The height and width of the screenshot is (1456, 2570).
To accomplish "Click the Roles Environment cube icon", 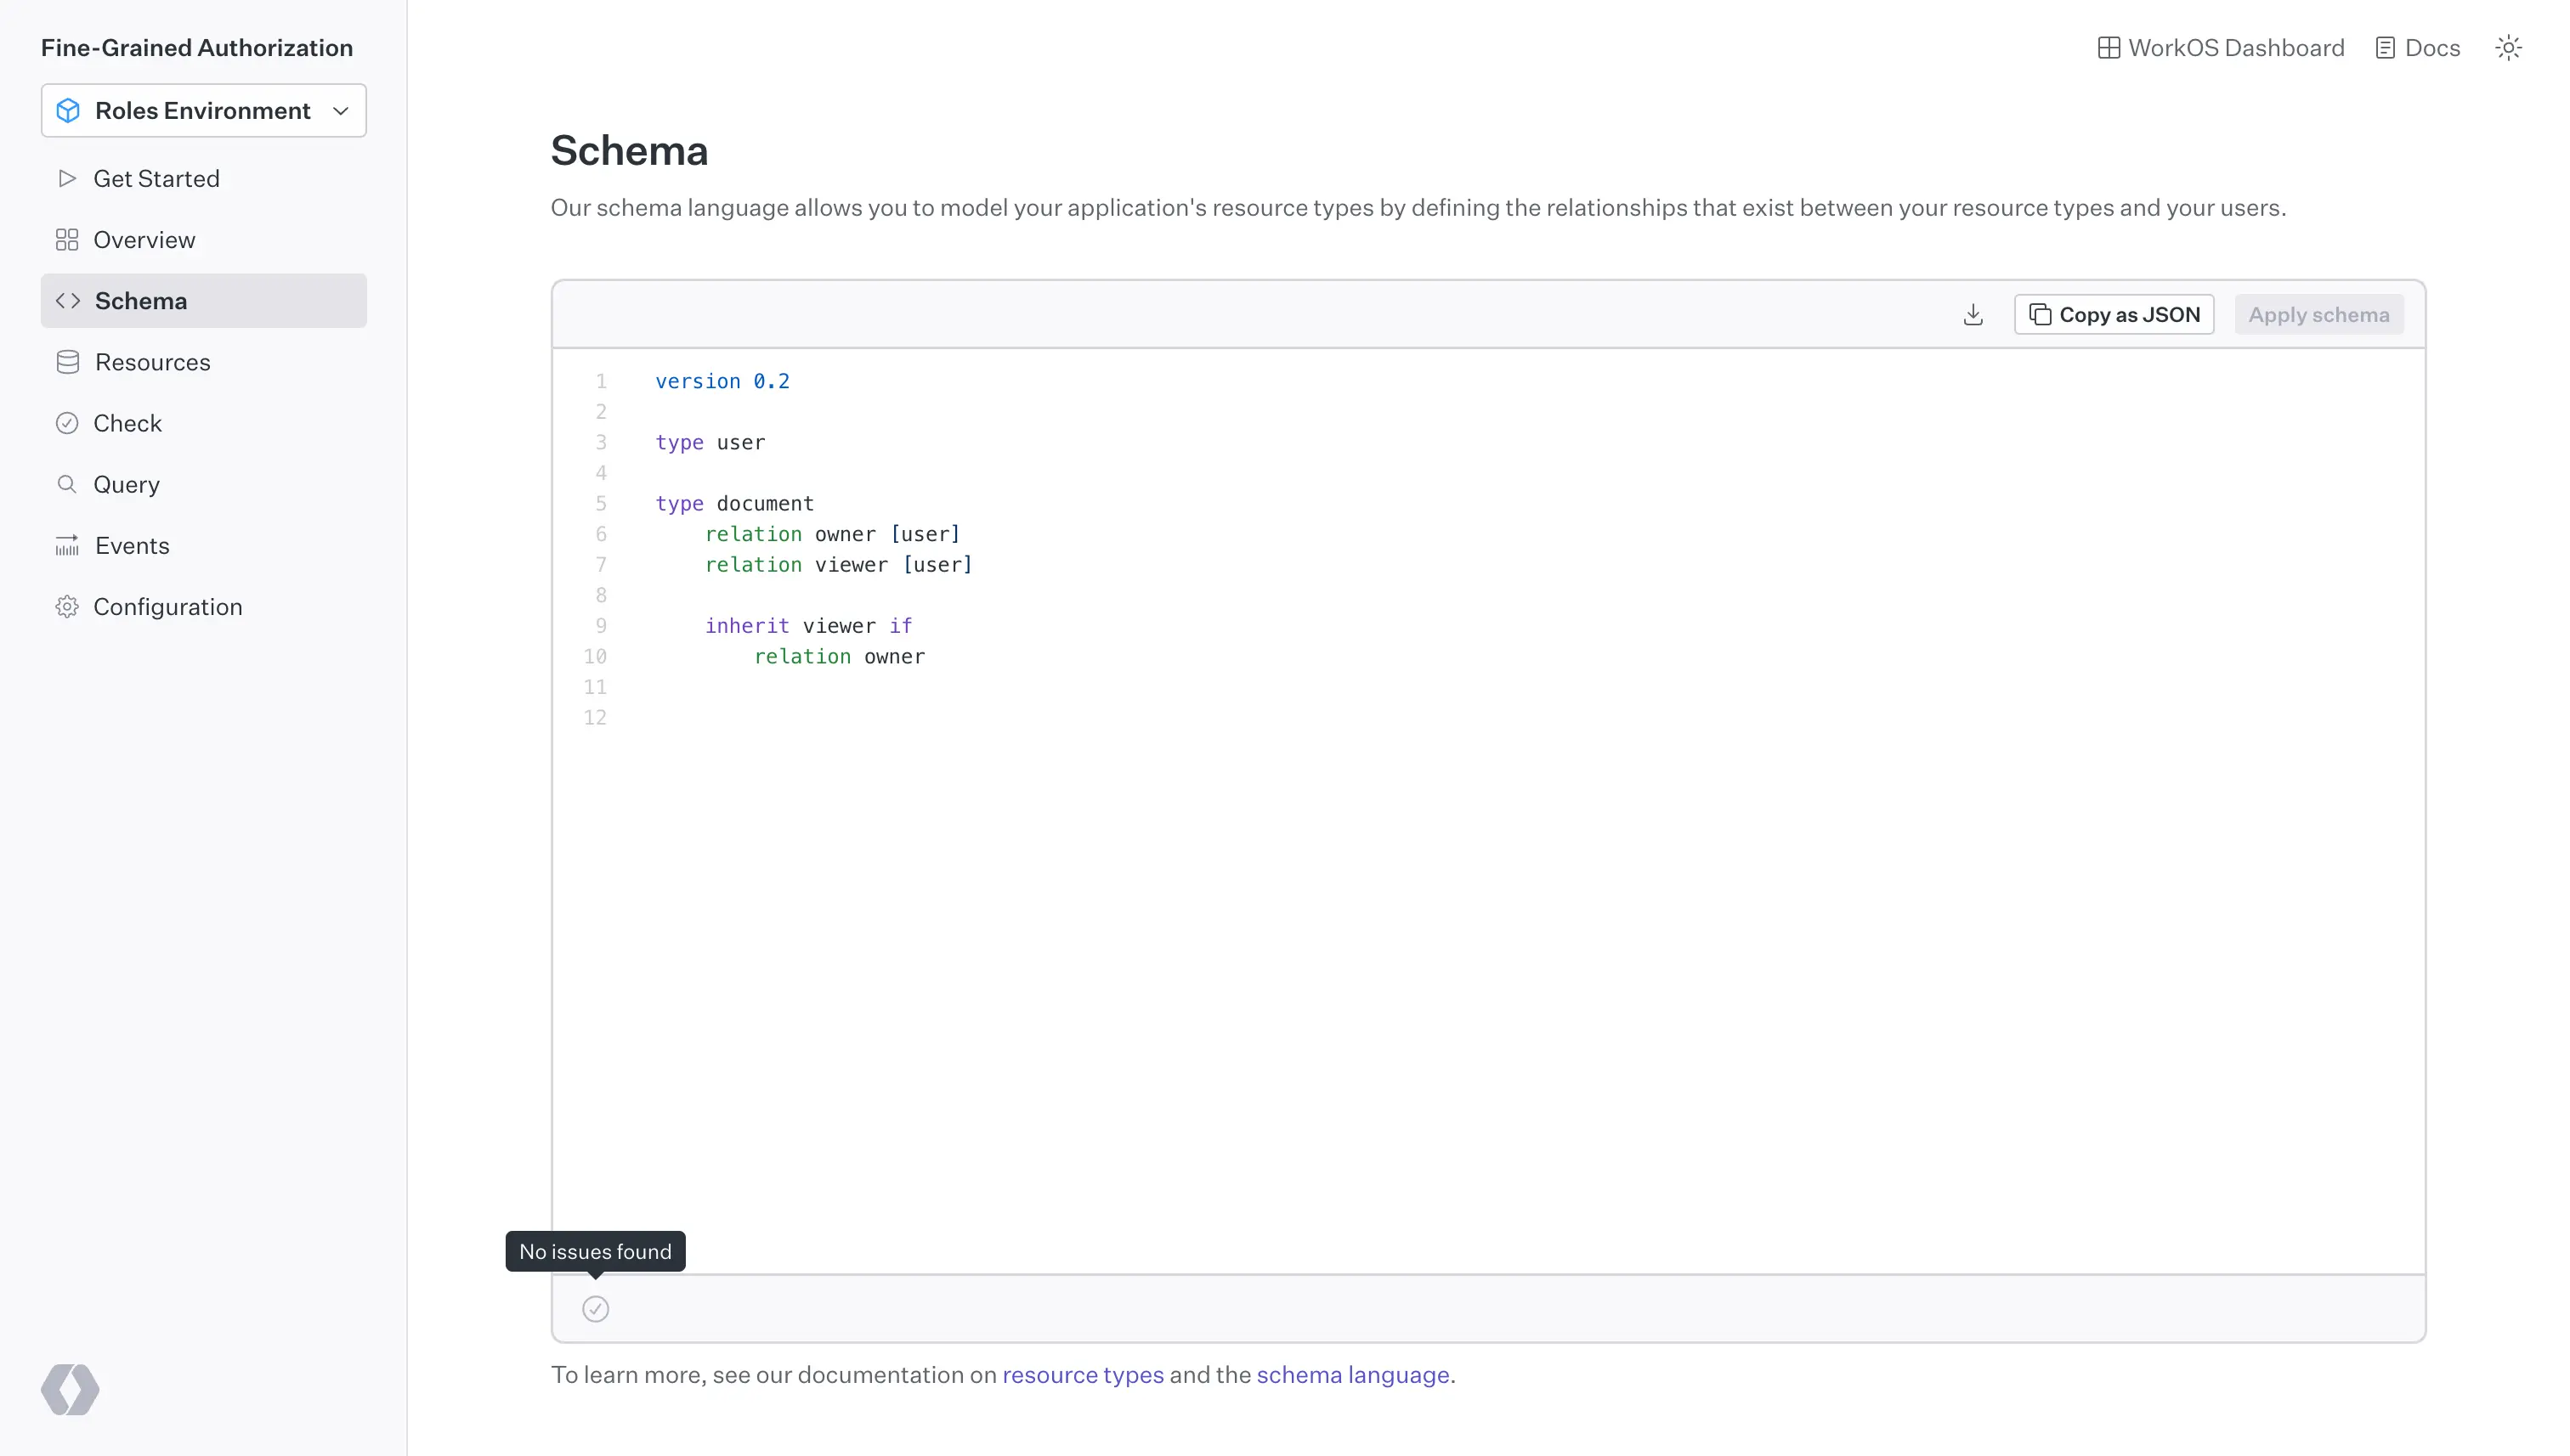I will 68,110.
